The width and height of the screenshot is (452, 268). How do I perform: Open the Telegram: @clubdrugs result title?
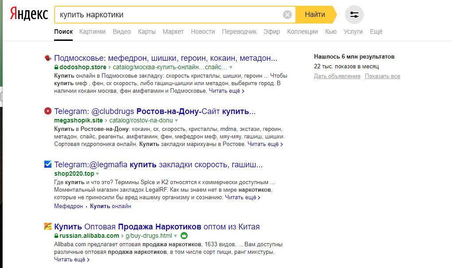(x=155, y=111)
